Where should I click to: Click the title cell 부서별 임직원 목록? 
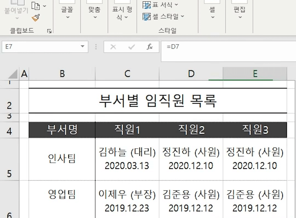pyautogui.click(x=158, y=101)
